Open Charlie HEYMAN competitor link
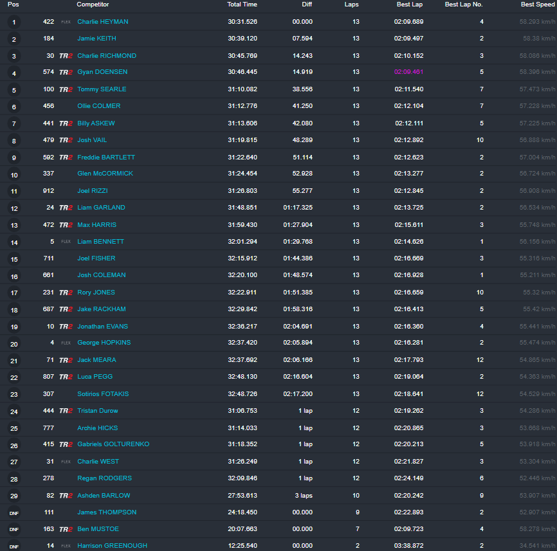Image resolution: width=557 pixels, height=551 pixels. pos(103,22)
